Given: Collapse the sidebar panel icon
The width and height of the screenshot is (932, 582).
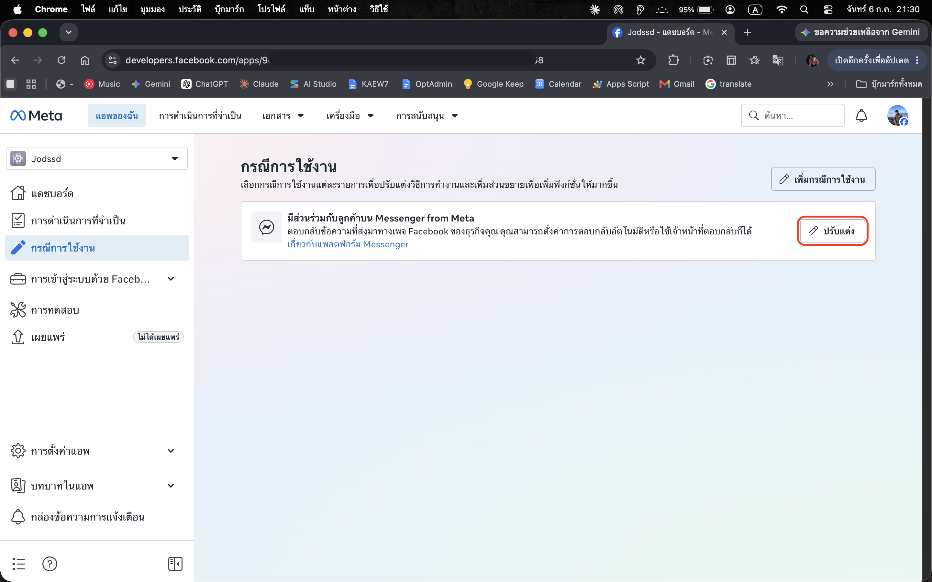Looking at the screenshot, I should 175,564.
